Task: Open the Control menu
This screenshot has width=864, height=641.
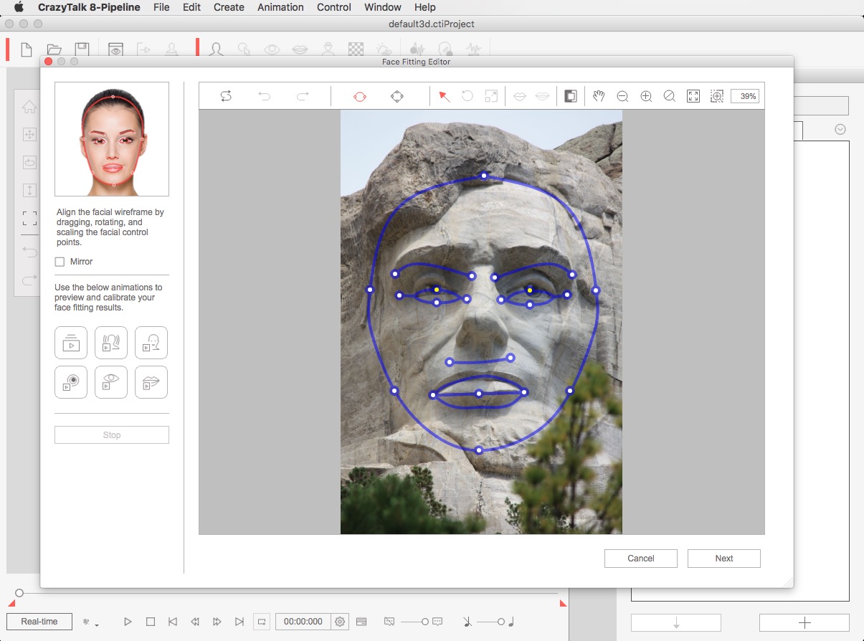Action: (334, 7)
